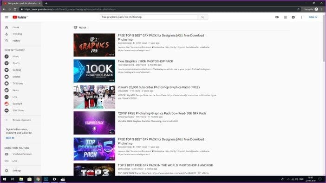Click the search box with graphics pack query
The height and width of the screenshot is (183, 326).
pos(149,17)
